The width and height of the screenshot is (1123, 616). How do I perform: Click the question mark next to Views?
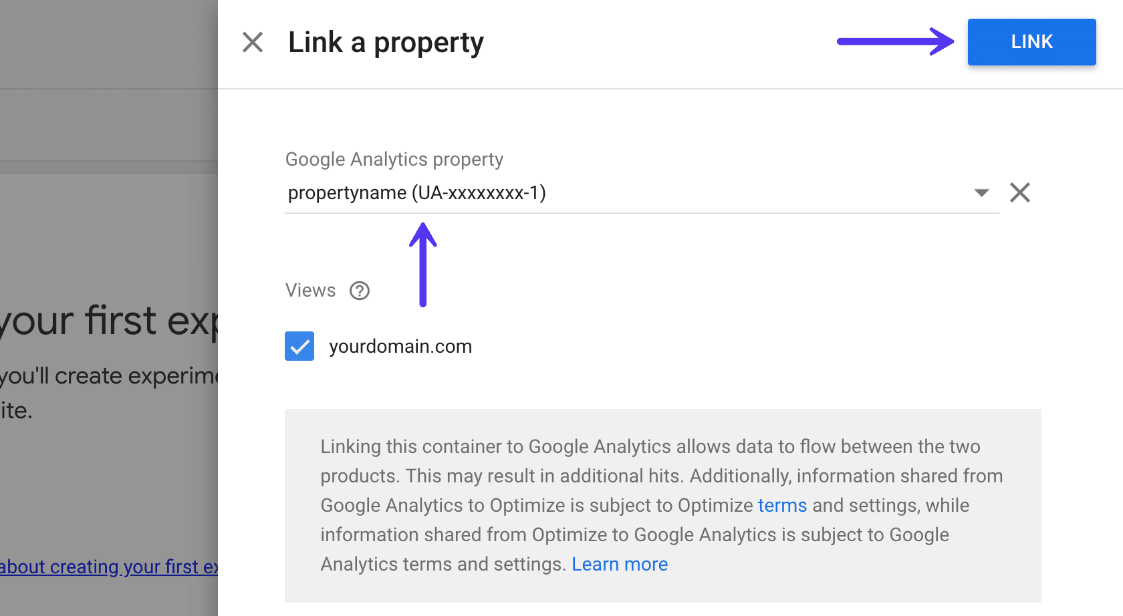tap(359, 291)
